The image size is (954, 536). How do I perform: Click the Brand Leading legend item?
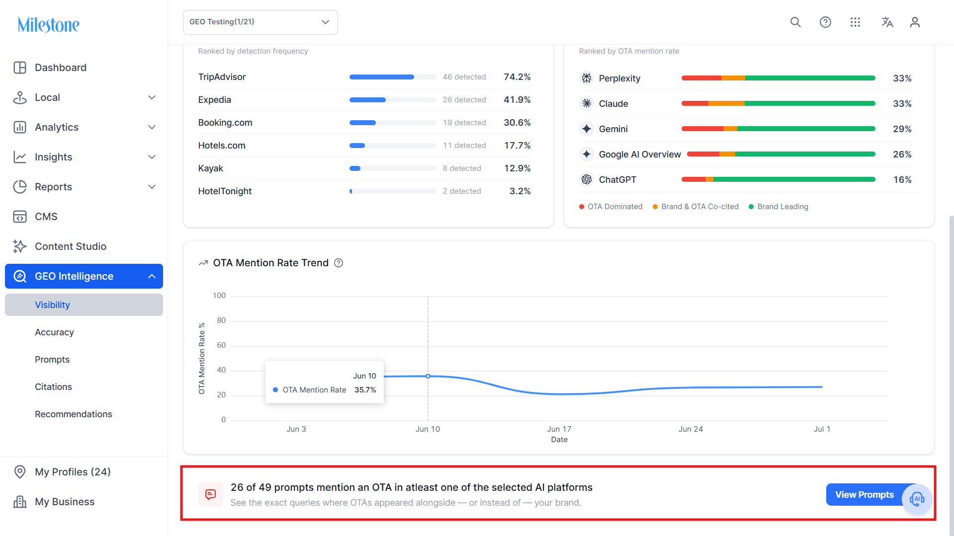(x=779, y=207)
